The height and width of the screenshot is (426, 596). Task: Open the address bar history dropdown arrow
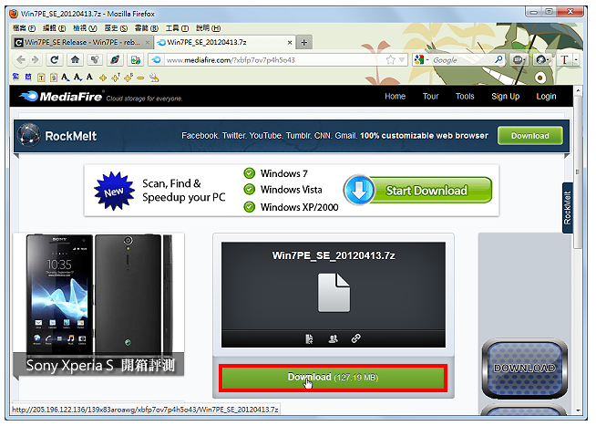click(x=402, y=59)
